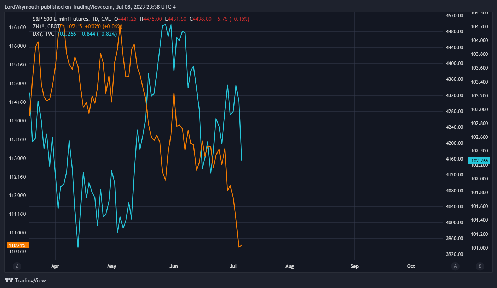The image size is (497, 288).
Task: Click the open value O4441.25
Action: click(126, 19)
